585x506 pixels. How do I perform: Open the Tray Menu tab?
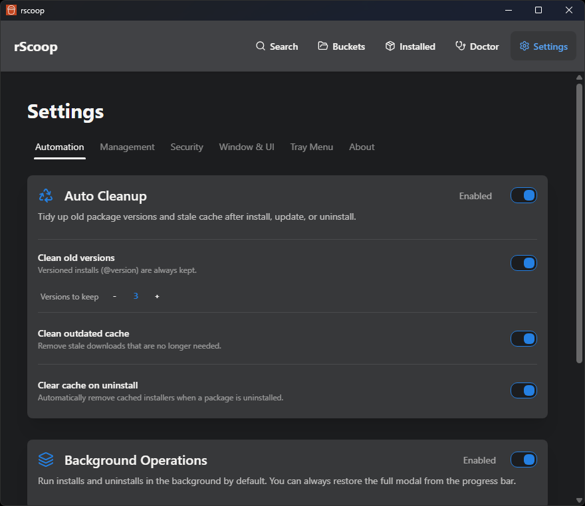(x=312, y=147)
